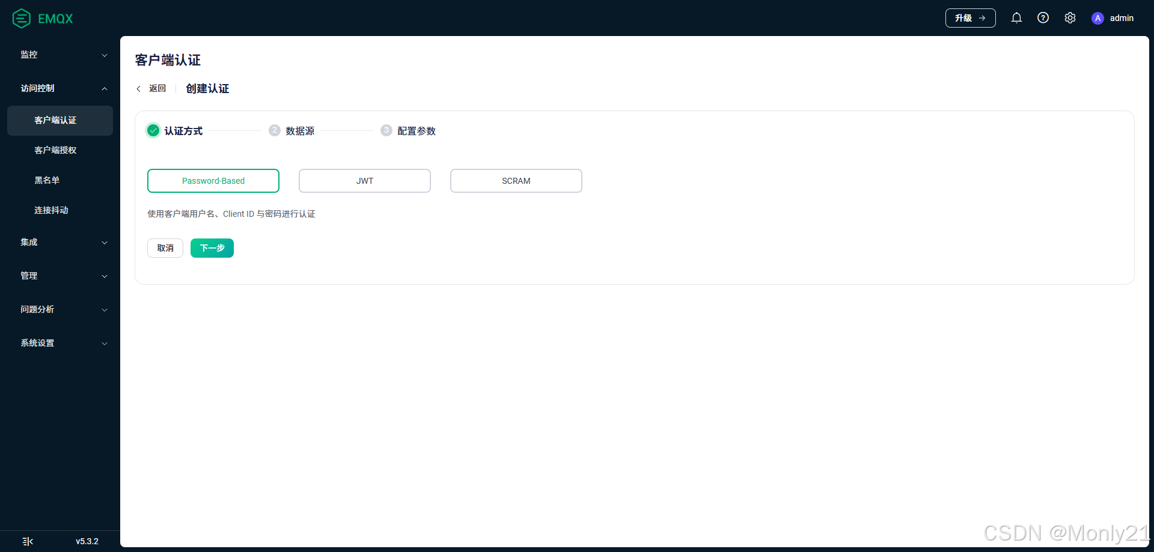Expand the 管理 menu chevron

coord(105,276)
